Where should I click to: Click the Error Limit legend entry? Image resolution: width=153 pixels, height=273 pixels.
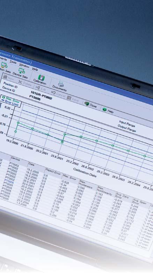pos(10,102)
